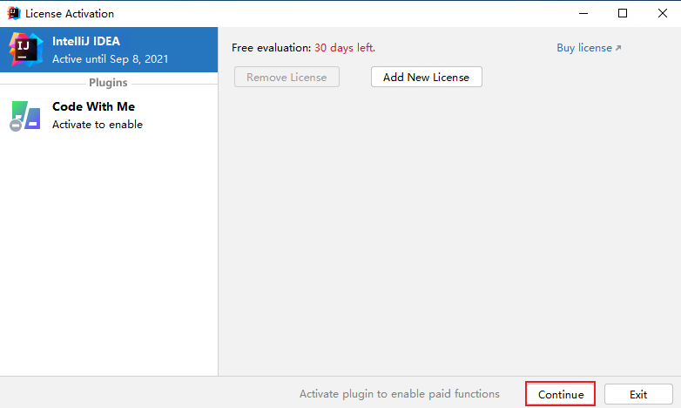Click the IntelliJ IDEA product logo icon
The image size is (681, 408).
[x=26, y=50]
